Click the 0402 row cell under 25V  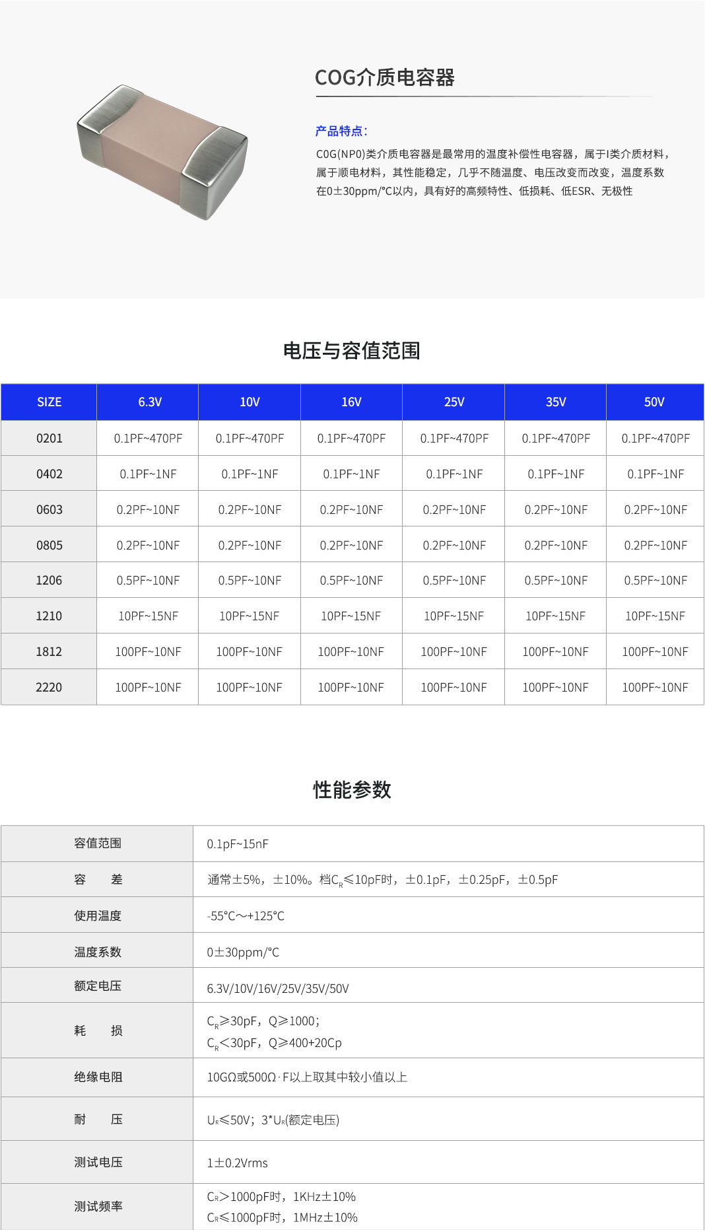(454, 474)
